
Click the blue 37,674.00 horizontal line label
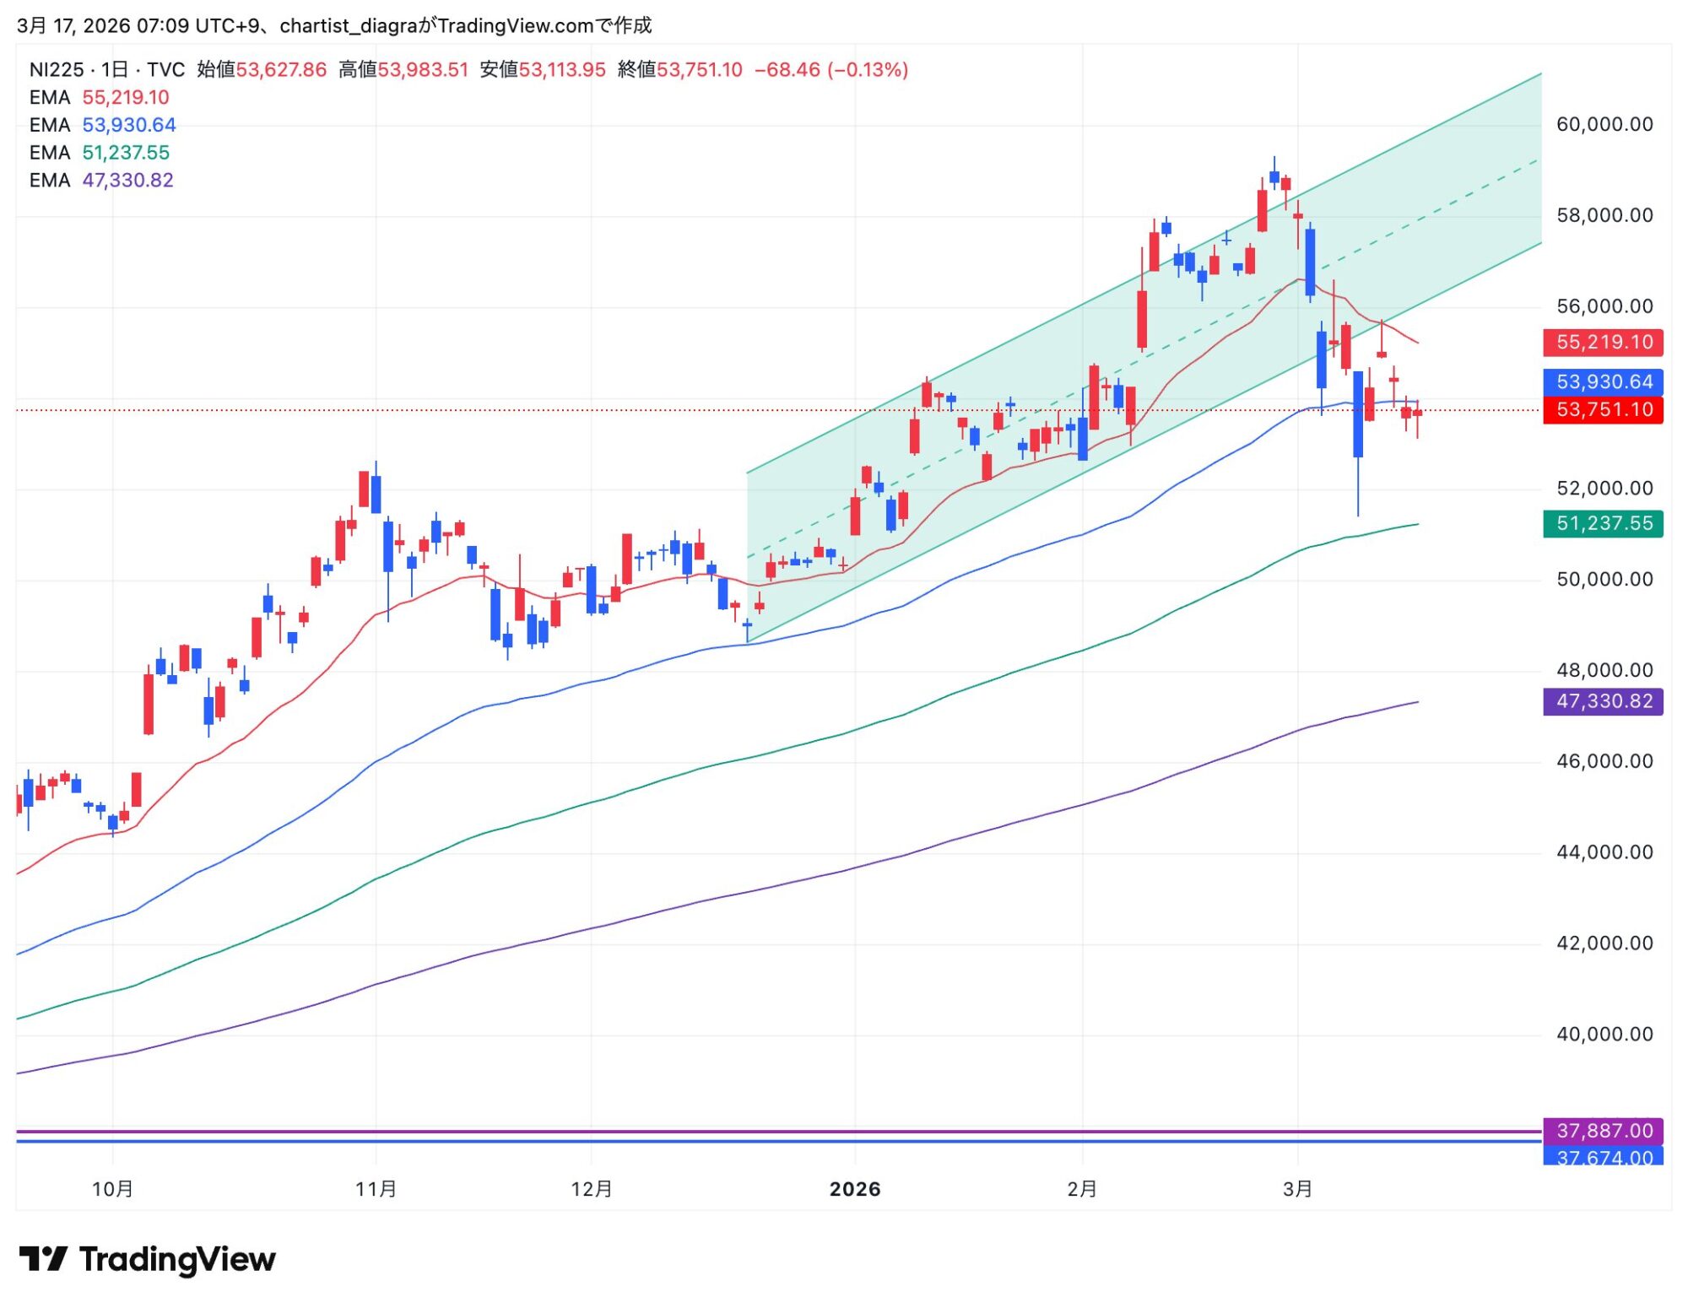[x=1603, y=1156]
